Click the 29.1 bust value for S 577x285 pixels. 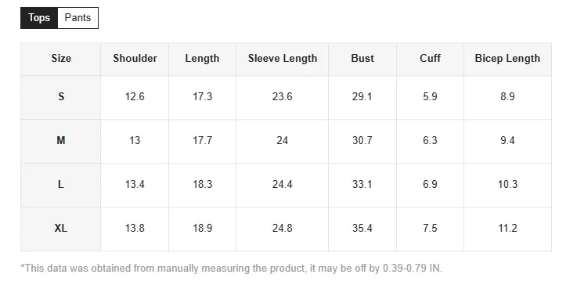tap(362, 97)
